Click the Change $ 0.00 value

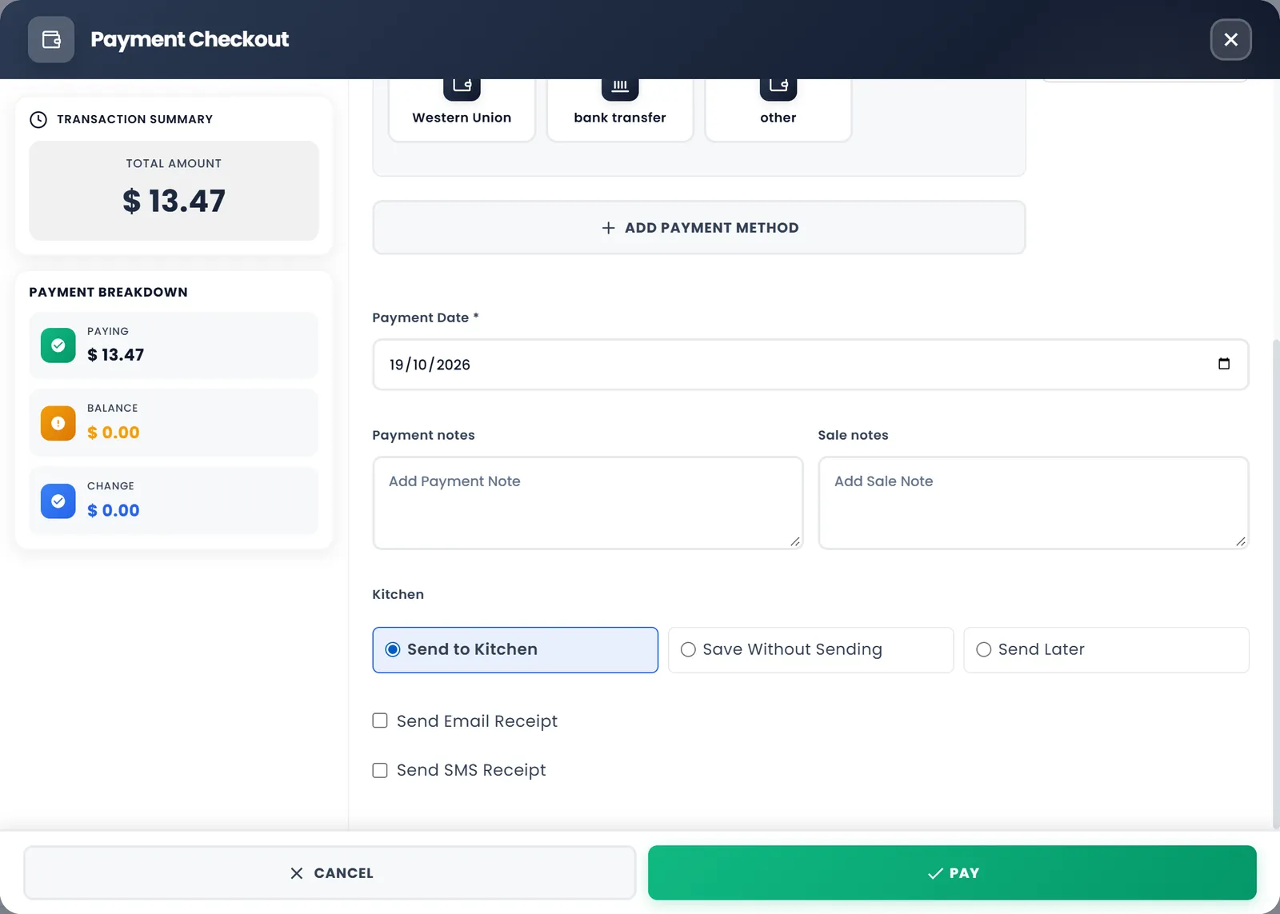[113, 510]
